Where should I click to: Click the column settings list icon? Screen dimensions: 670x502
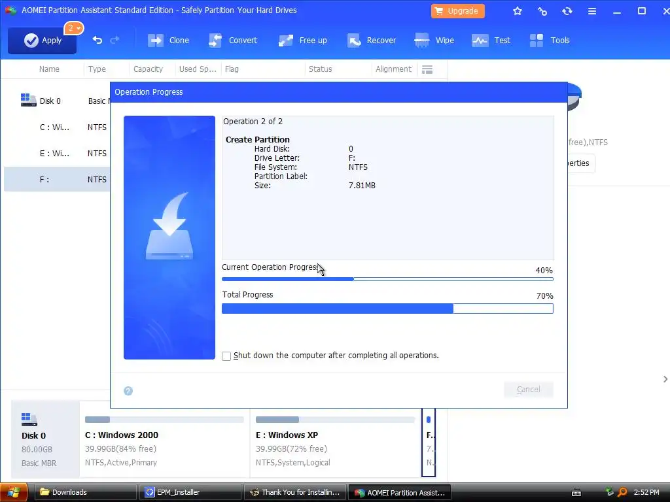(x=427, y=69)
